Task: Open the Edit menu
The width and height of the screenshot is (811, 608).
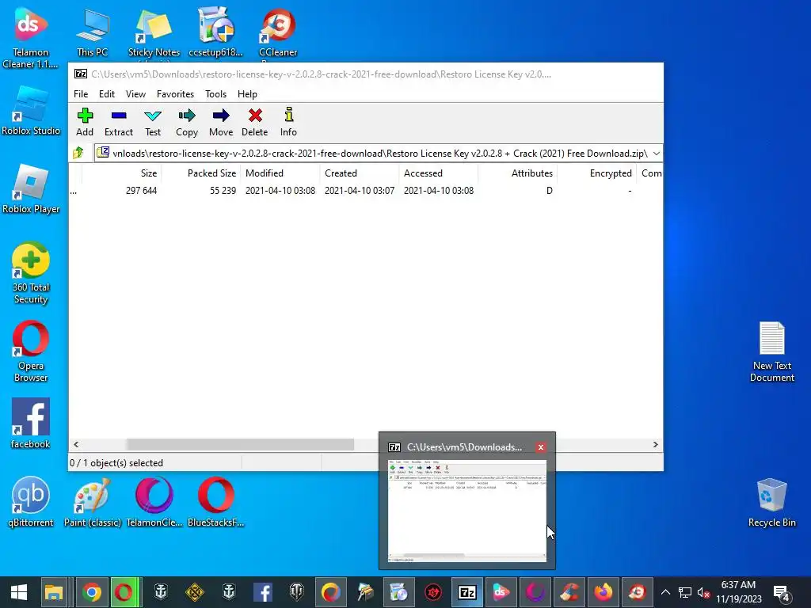Action: click(107, 94)
